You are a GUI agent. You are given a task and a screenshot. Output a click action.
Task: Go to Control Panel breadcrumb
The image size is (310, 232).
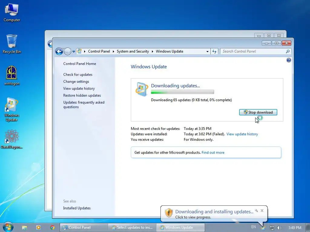99,51
